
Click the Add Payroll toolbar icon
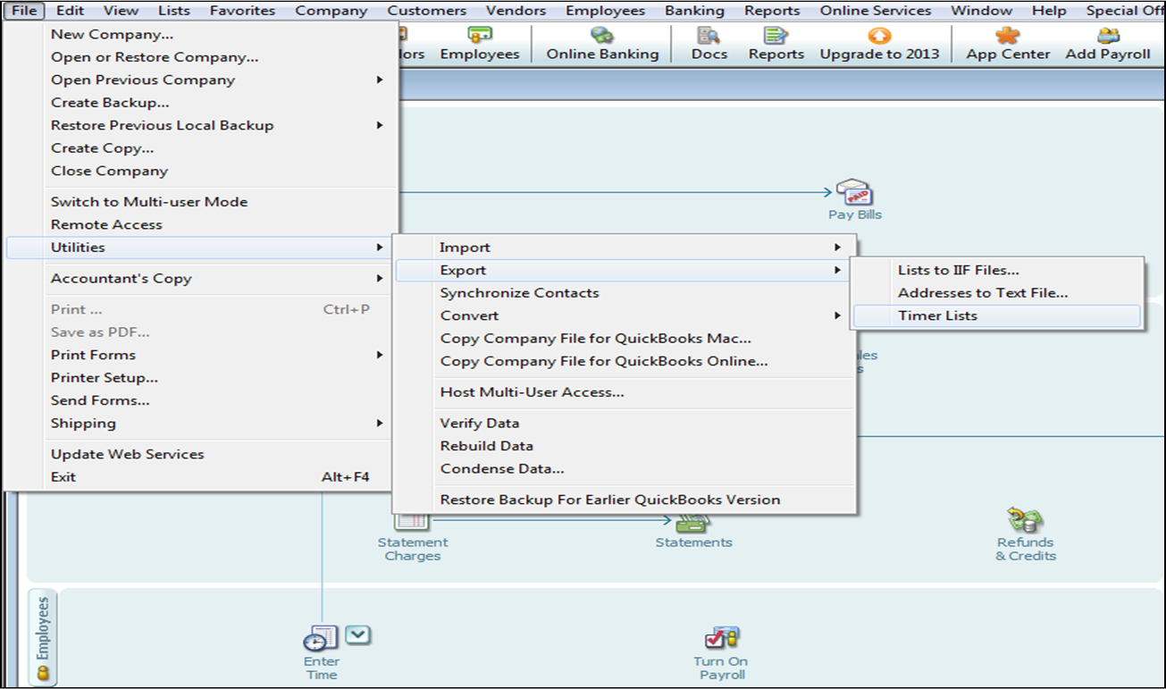1108,37
